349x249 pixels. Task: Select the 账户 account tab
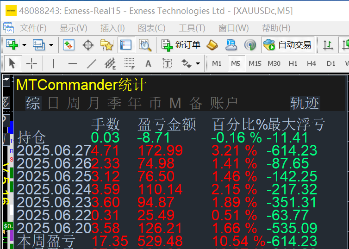tap(224, 103)
